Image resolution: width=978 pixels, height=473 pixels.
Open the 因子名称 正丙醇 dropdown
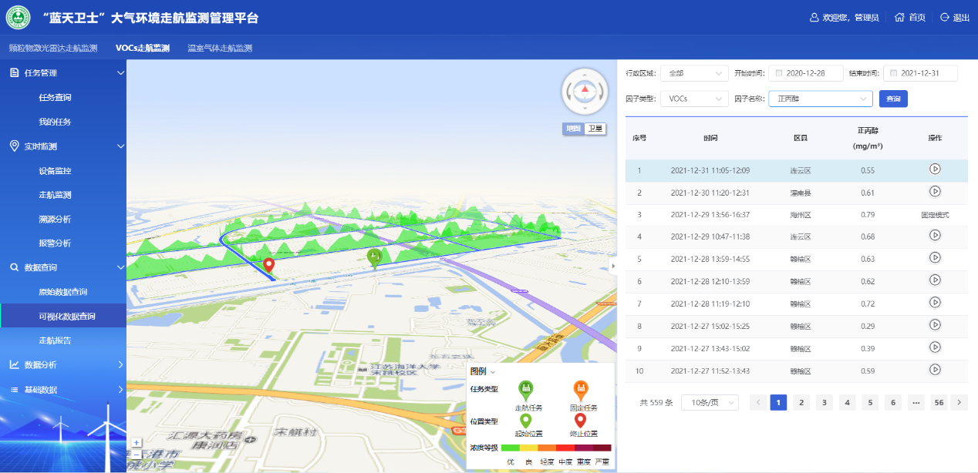point(820,99)
